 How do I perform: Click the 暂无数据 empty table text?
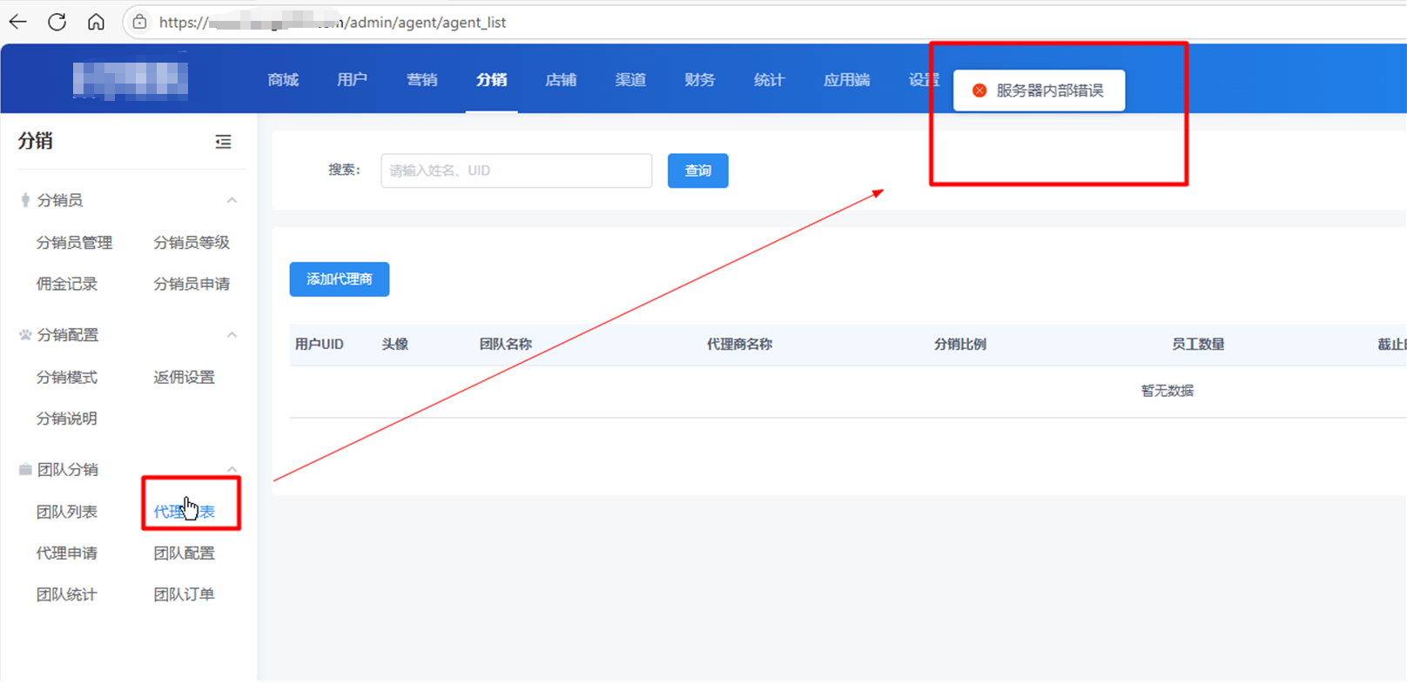1167,391
